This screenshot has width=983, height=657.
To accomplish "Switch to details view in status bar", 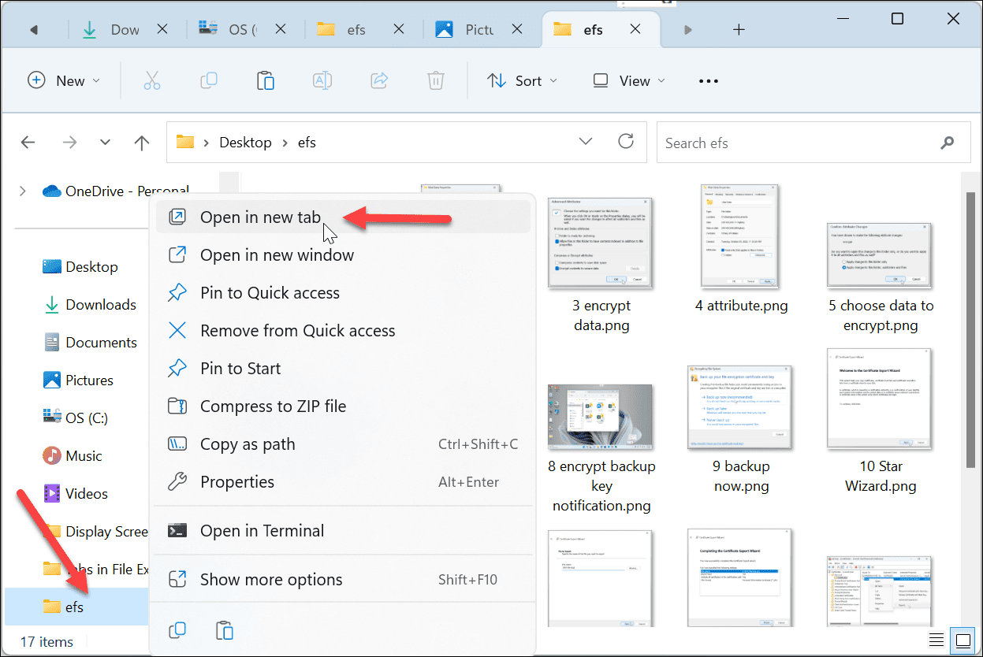I will [x=936, y=639].
